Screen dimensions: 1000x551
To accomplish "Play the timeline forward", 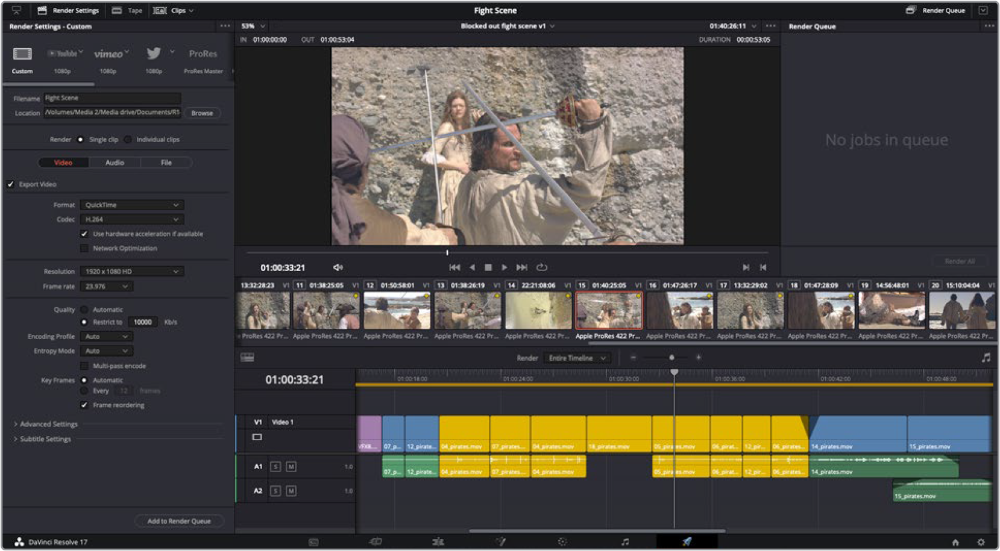I will (505, 267).
